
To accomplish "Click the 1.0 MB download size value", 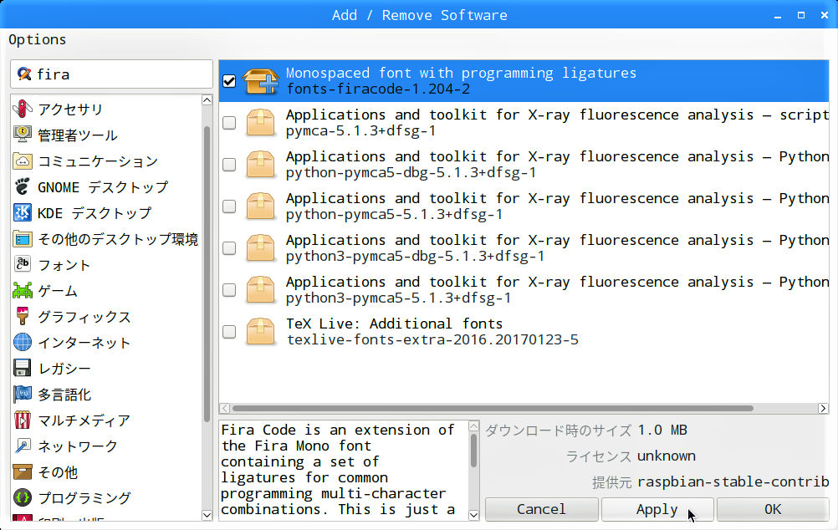I will click(662, 430).
